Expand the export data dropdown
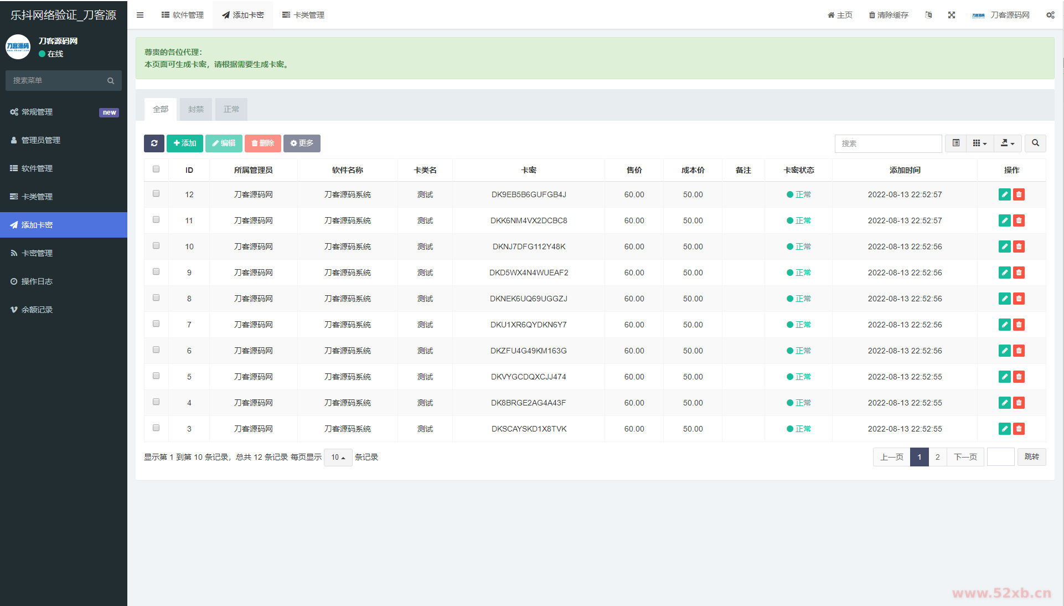The height and width of the screenshot is (606, 1064). pos(1008,143)
